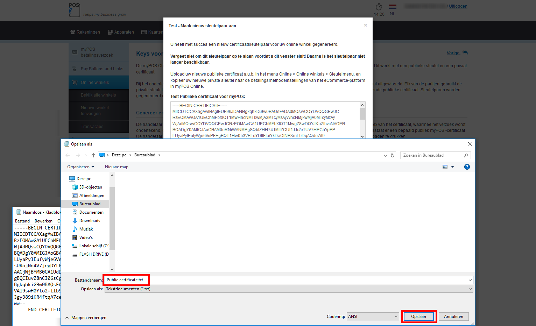Screen dimensions: 536x326
Task: Click the Opslaan button to save
Action: click(418, 317)
